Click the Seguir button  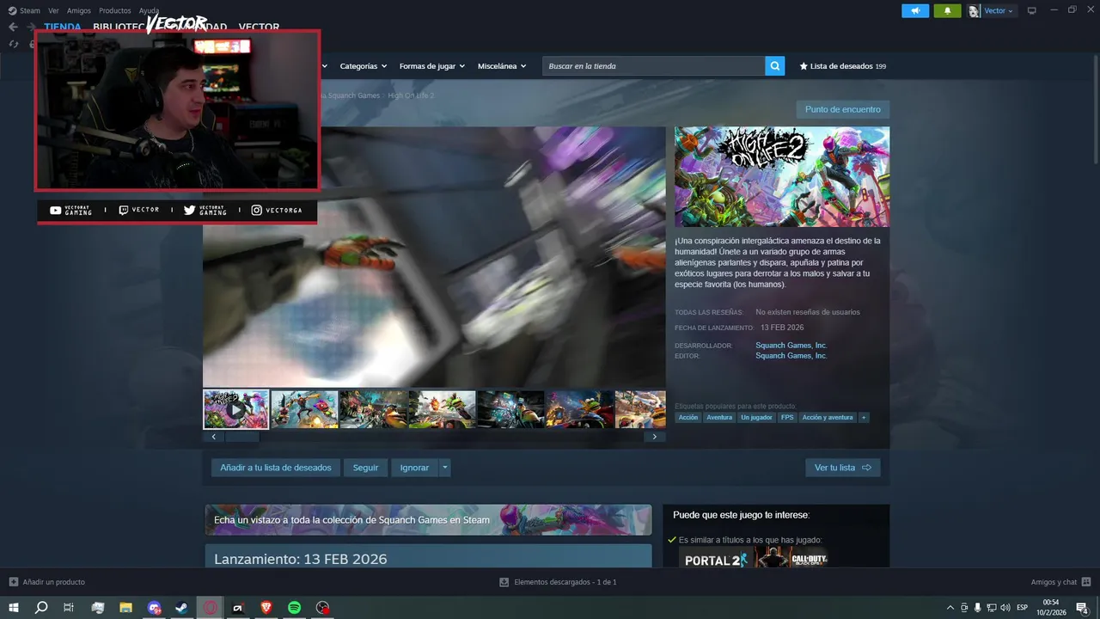click(365, 468)
